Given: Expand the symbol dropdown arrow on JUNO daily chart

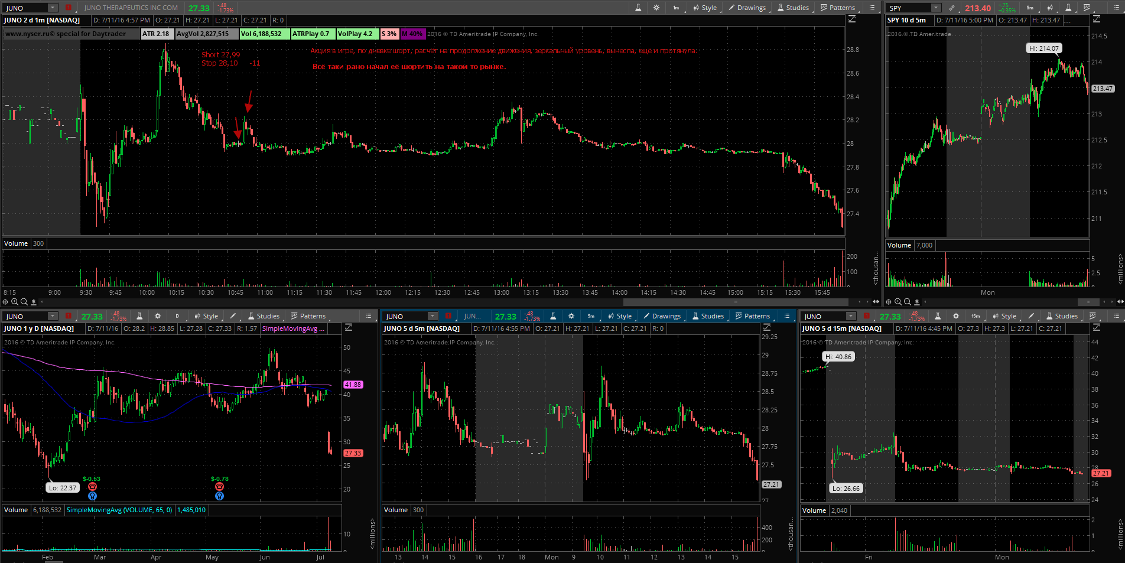Looking at the screenshot, I should pyautogui.click(x=53, y=316).
